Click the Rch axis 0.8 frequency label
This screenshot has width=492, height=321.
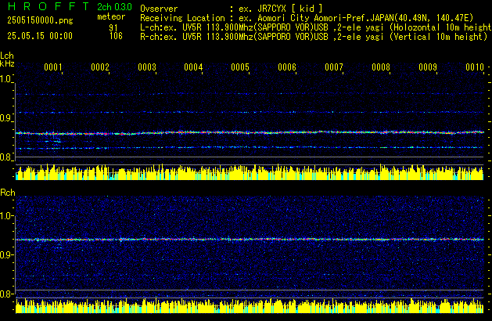6,294
